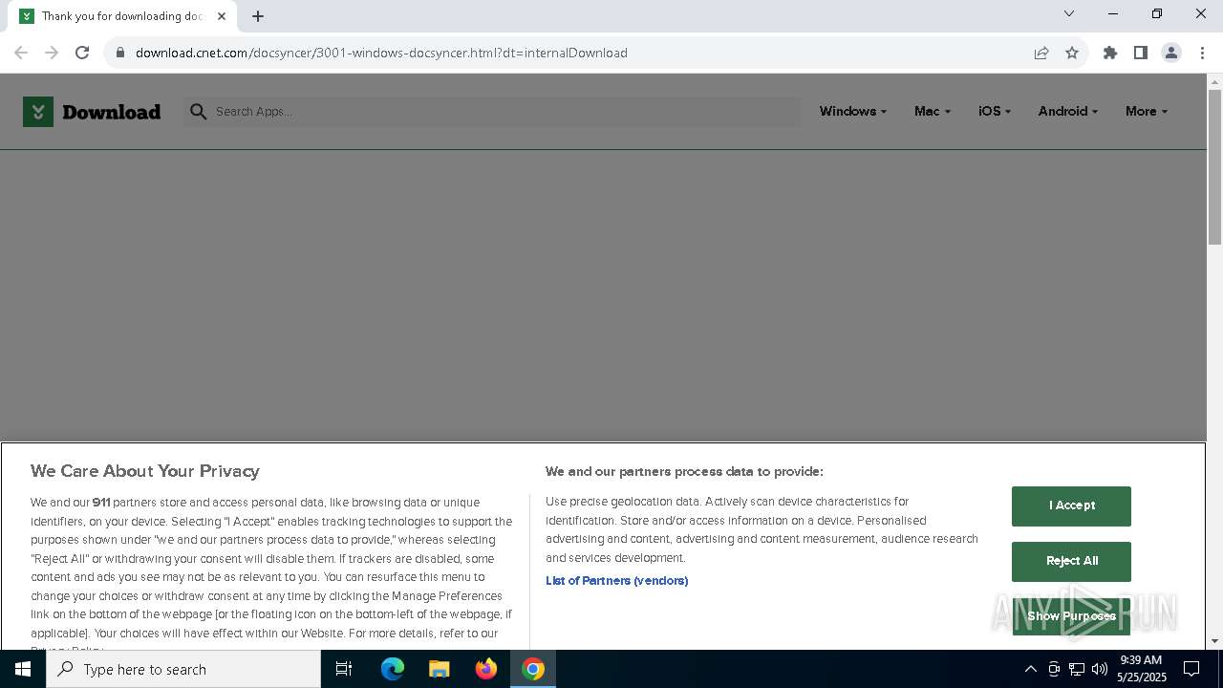Expand the More dropdown menu

(x=1147, y=112)
